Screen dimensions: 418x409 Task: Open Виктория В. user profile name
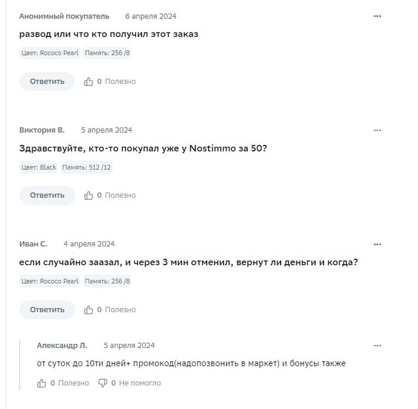click(42, 130)
